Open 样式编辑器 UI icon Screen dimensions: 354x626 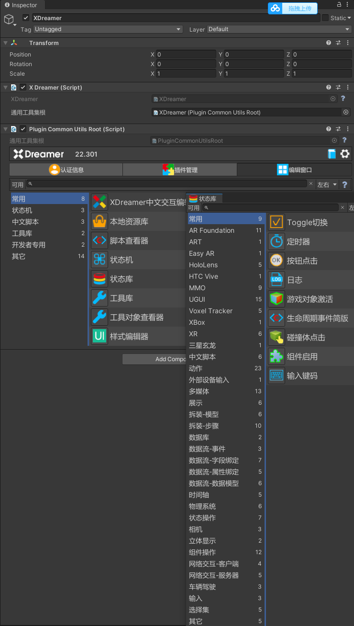(100, 336)
